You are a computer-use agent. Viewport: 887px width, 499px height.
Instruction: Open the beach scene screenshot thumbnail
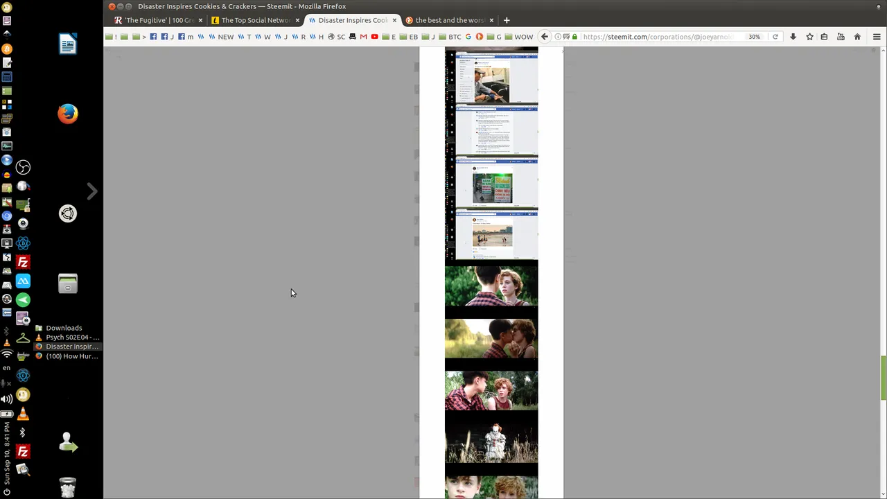[x=491, y=234]
